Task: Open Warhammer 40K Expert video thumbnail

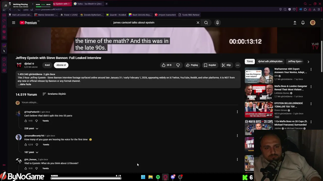Action: (x=259, y=75)
